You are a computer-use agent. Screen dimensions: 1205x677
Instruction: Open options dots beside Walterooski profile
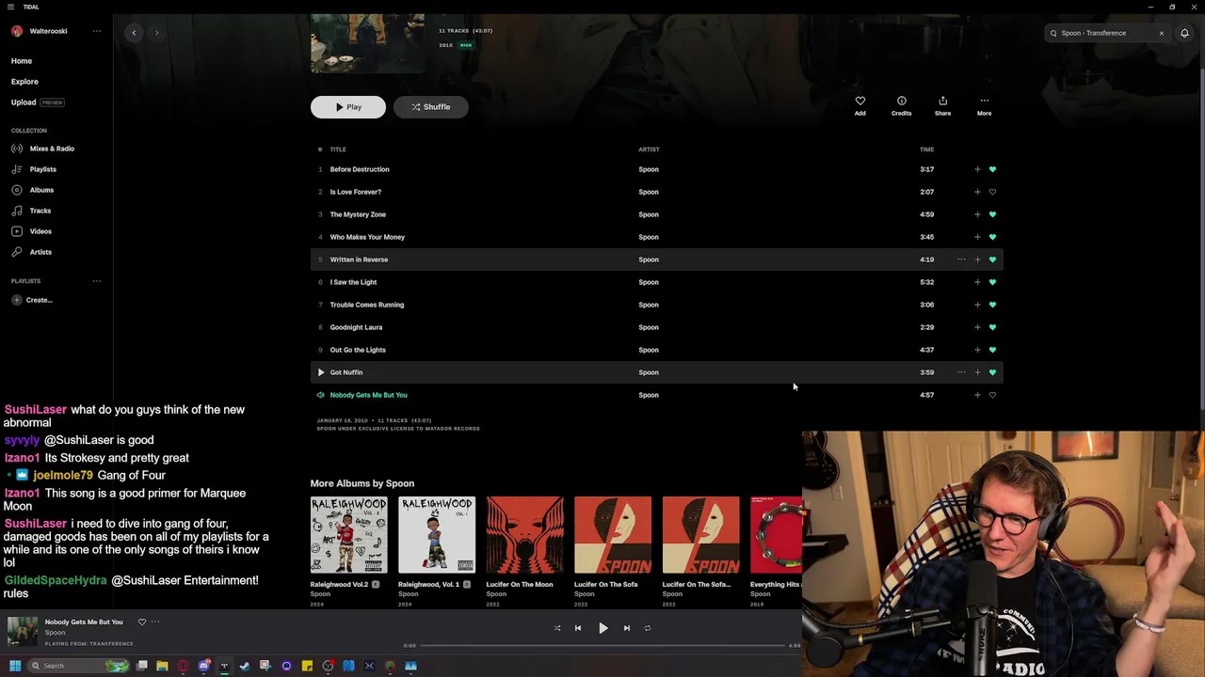pyautogui.click(x=96, y=31)
